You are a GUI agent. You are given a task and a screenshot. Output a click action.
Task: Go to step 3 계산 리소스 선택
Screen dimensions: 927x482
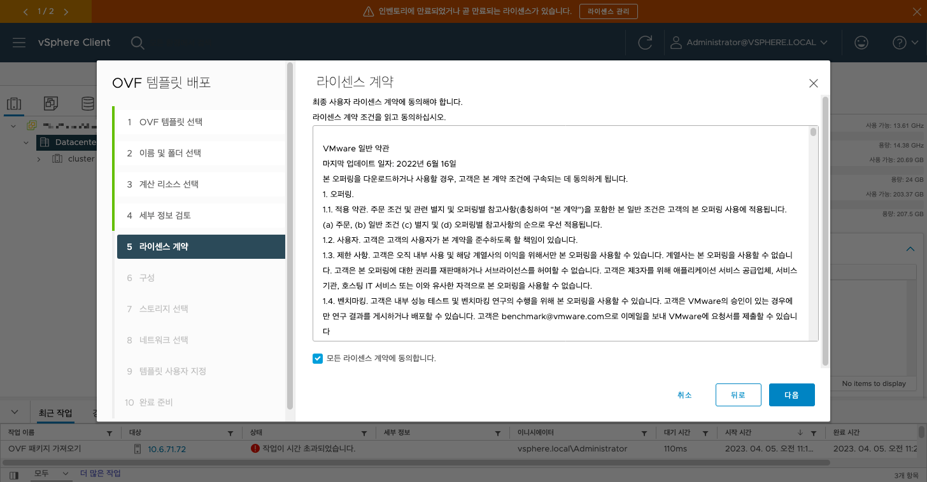point(200,184)
